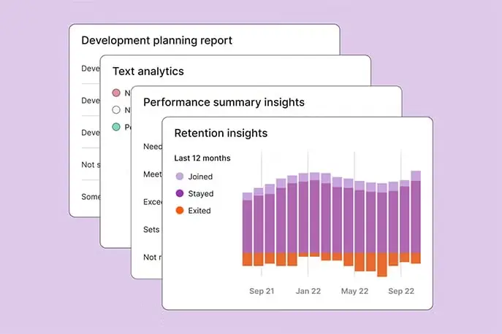The image size is (502, 334).
Task: Select the green circle in Text analytics
Action: coord(116,127)
